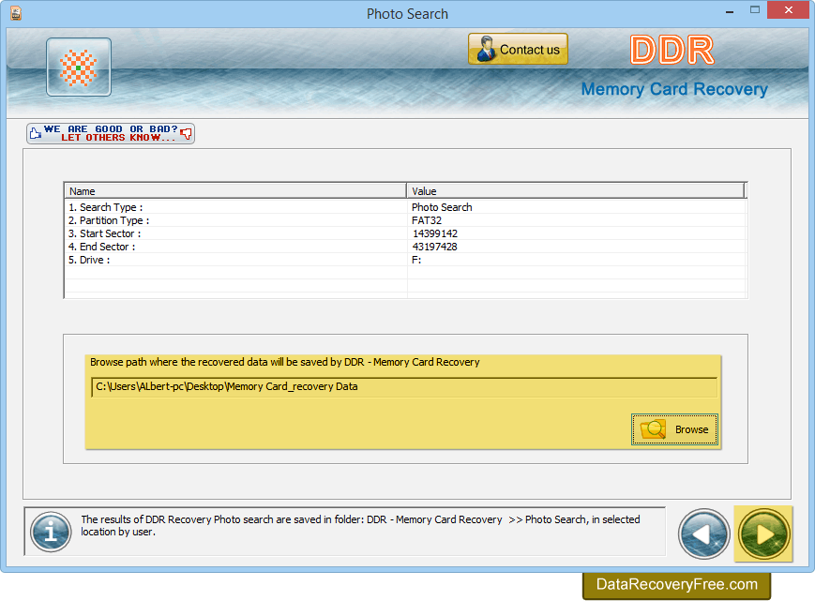Click the 'Memory Card Recovery' title text
Viewport: 815px width, 601px height.
coord(674,89)
